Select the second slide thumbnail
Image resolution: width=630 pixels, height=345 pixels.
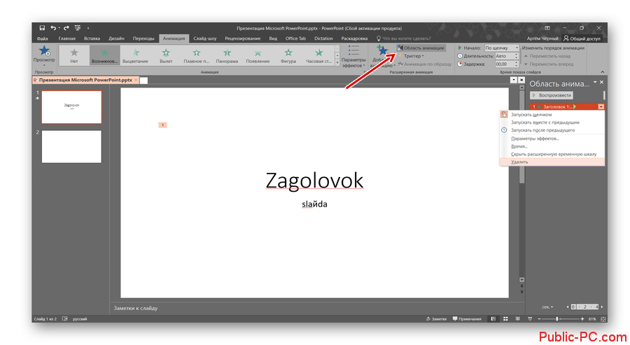click(72, 146)
